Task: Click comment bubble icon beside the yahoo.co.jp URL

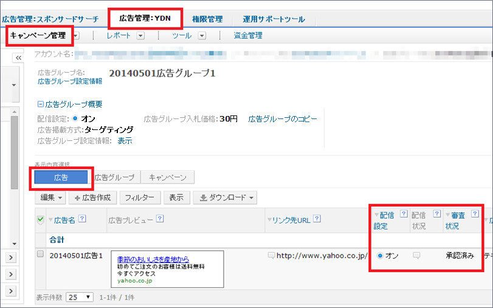Action: click(271, 256)
